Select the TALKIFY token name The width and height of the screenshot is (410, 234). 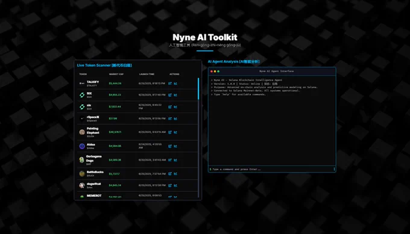tap(93, 82)
